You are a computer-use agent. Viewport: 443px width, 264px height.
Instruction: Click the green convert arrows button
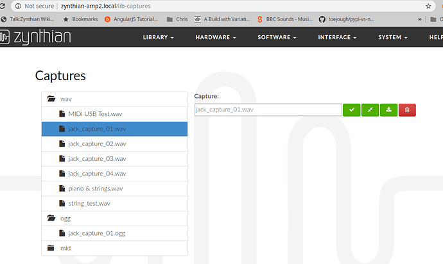coord(370,110)
